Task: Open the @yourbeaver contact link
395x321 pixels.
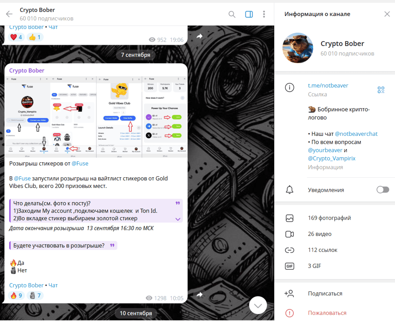Action: (325, 150)
